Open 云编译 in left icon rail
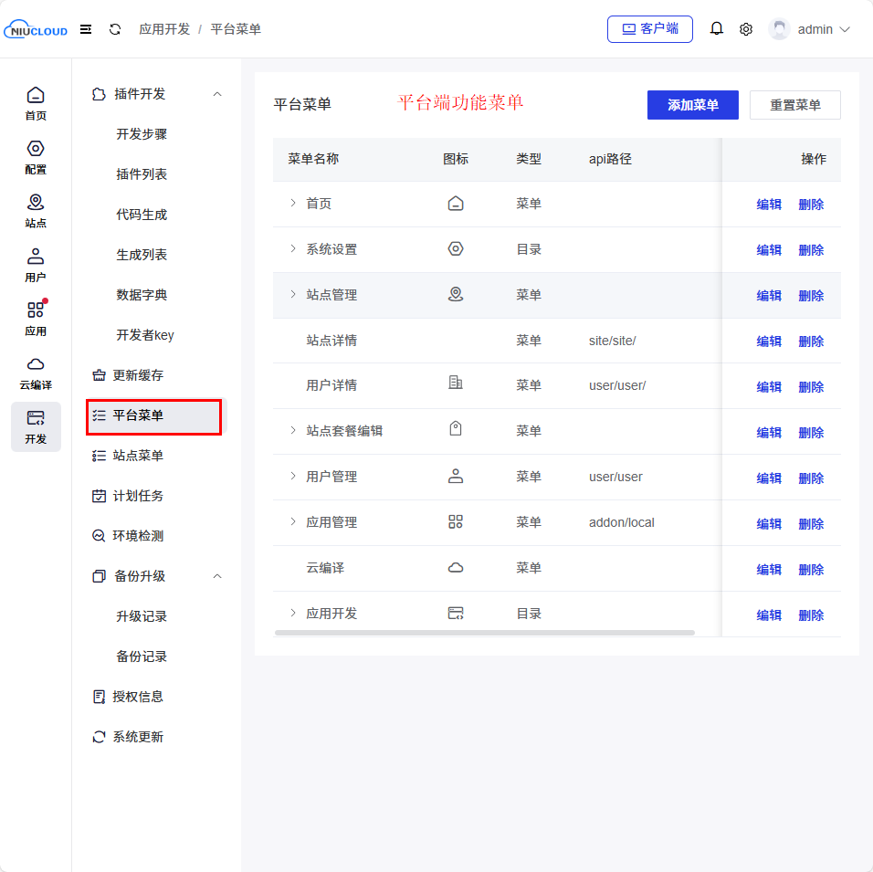The image size is (873, 872). point(36,373)
